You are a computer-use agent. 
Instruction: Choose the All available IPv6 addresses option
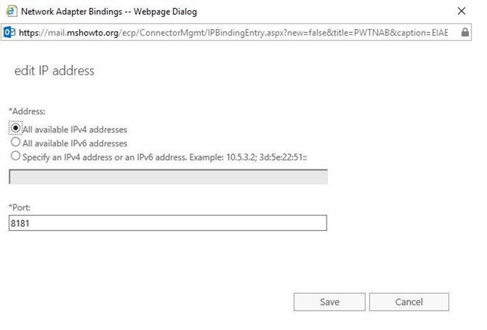click(x=16, y=142)
